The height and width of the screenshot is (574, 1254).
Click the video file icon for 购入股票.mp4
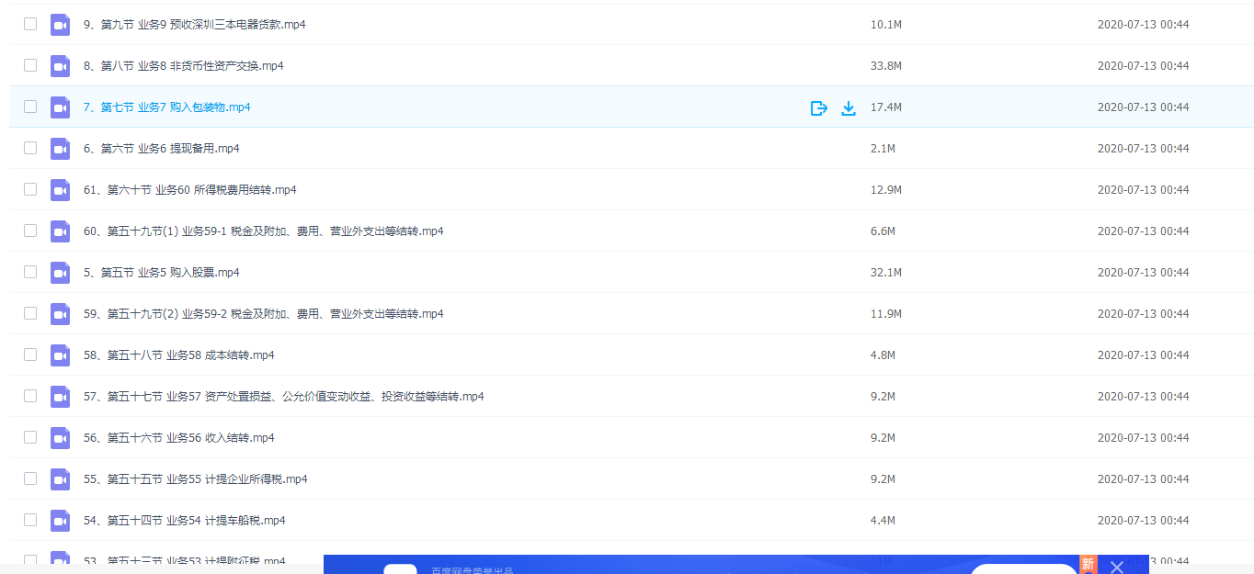(61, 273)
